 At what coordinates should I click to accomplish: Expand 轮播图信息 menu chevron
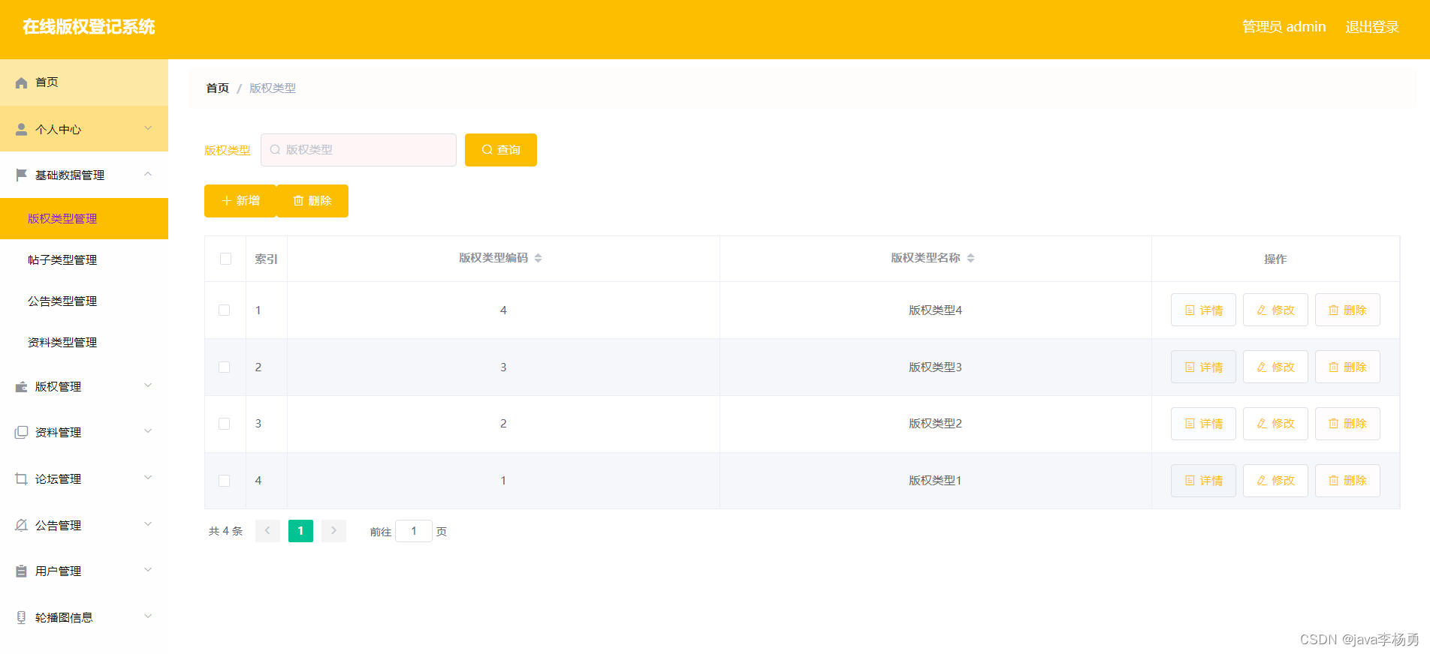(x=148, y=616)
